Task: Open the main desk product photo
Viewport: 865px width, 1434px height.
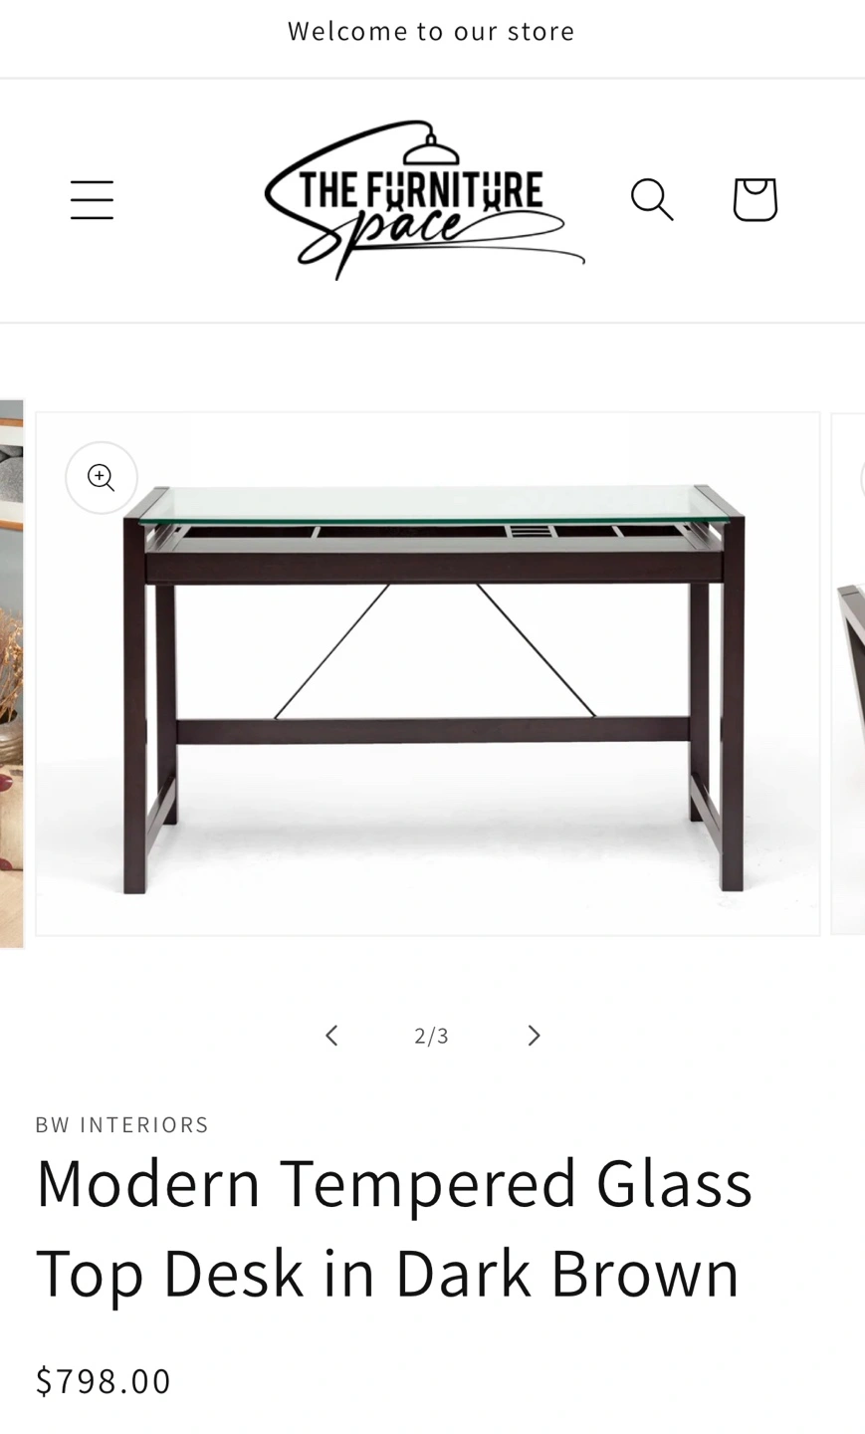Action: [428, 674]
